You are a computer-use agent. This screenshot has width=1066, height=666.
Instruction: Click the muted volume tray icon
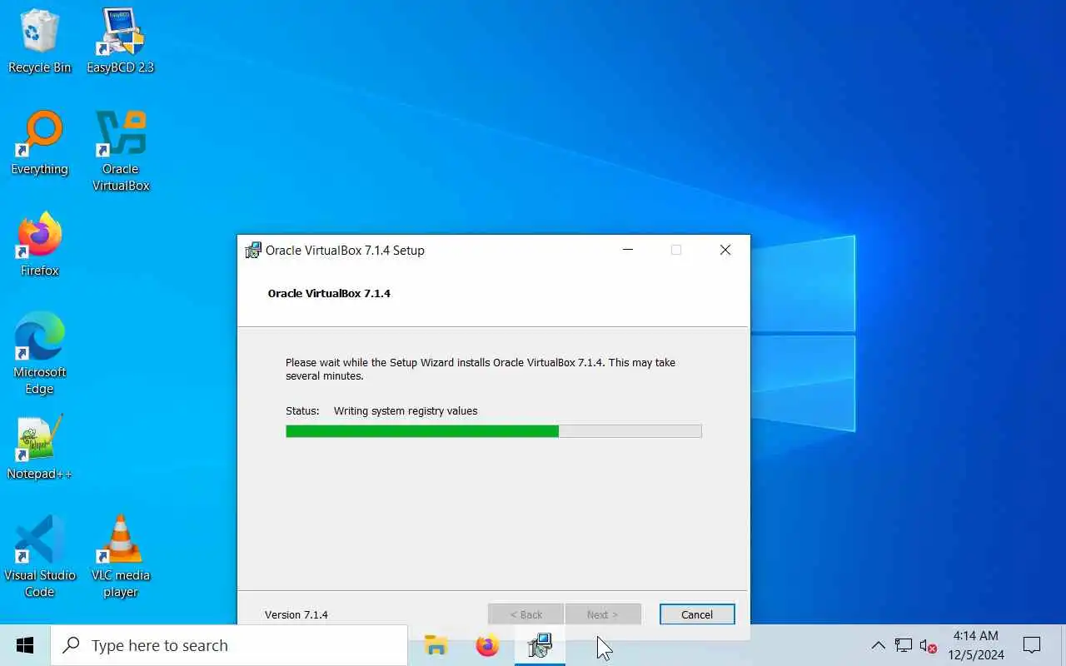point(928,645)
